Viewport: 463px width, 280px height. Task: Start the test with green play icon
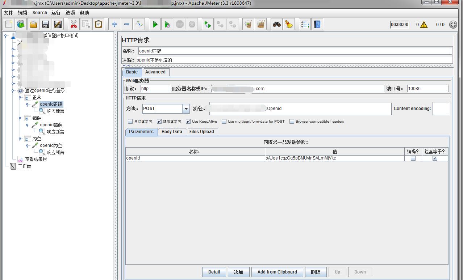155,24
